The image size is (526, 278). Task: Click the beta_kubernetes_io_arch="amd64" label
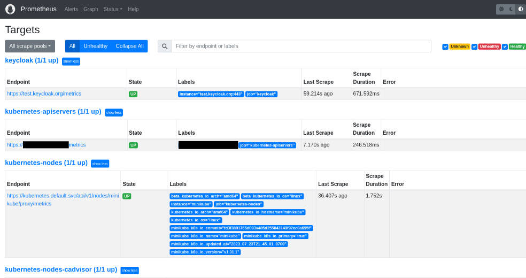204,196
